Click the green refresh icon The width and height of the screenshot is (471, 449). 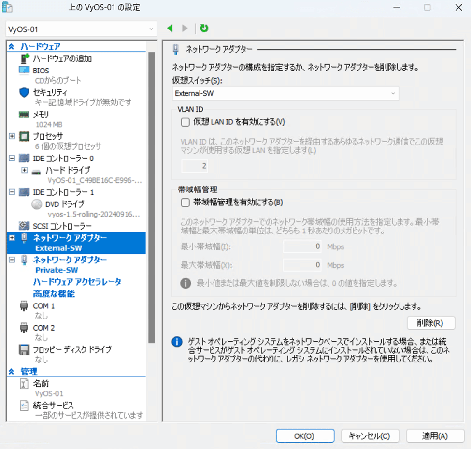(x=204, y=28)
